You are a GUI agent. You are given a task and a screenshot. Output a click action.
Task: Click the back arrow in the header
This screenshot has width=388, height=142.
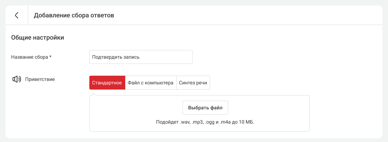tap(16, 15)
